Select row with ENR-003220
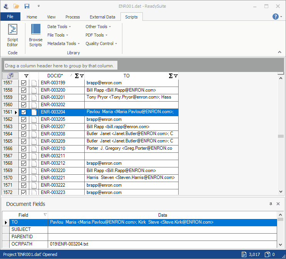Screen dimensions: 286x259 click(90, 170)
